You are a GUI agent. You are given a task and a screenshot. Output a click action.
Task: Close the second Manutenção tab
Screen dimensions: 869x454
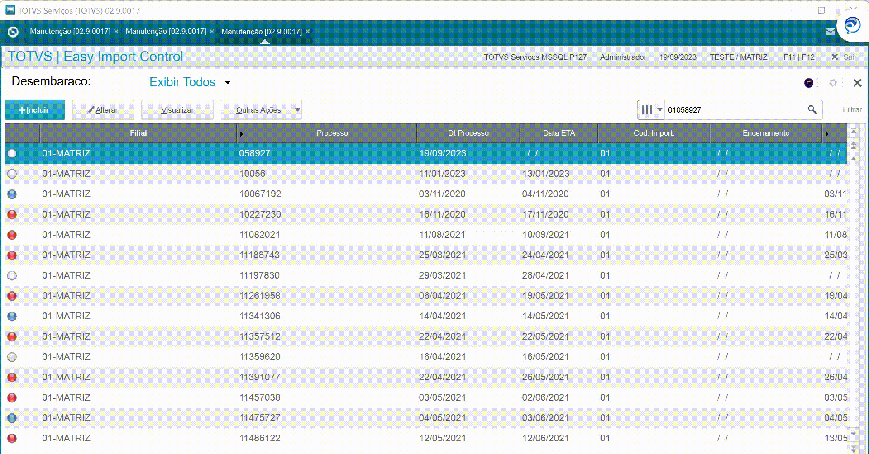coord(212,31)
